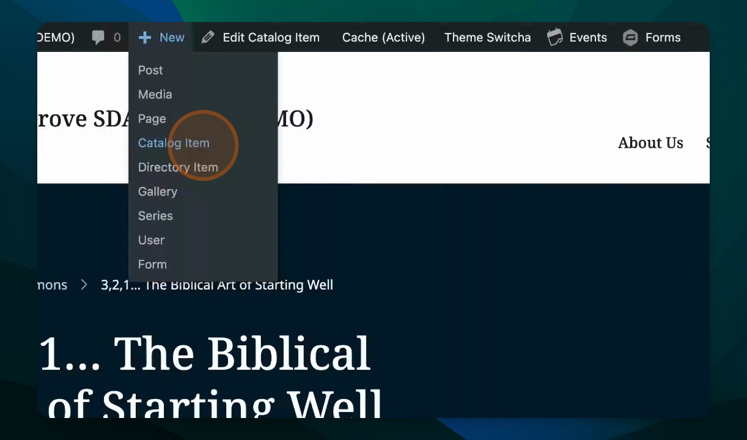
Task: Click the comment count 0
Action: click(117, 37)
